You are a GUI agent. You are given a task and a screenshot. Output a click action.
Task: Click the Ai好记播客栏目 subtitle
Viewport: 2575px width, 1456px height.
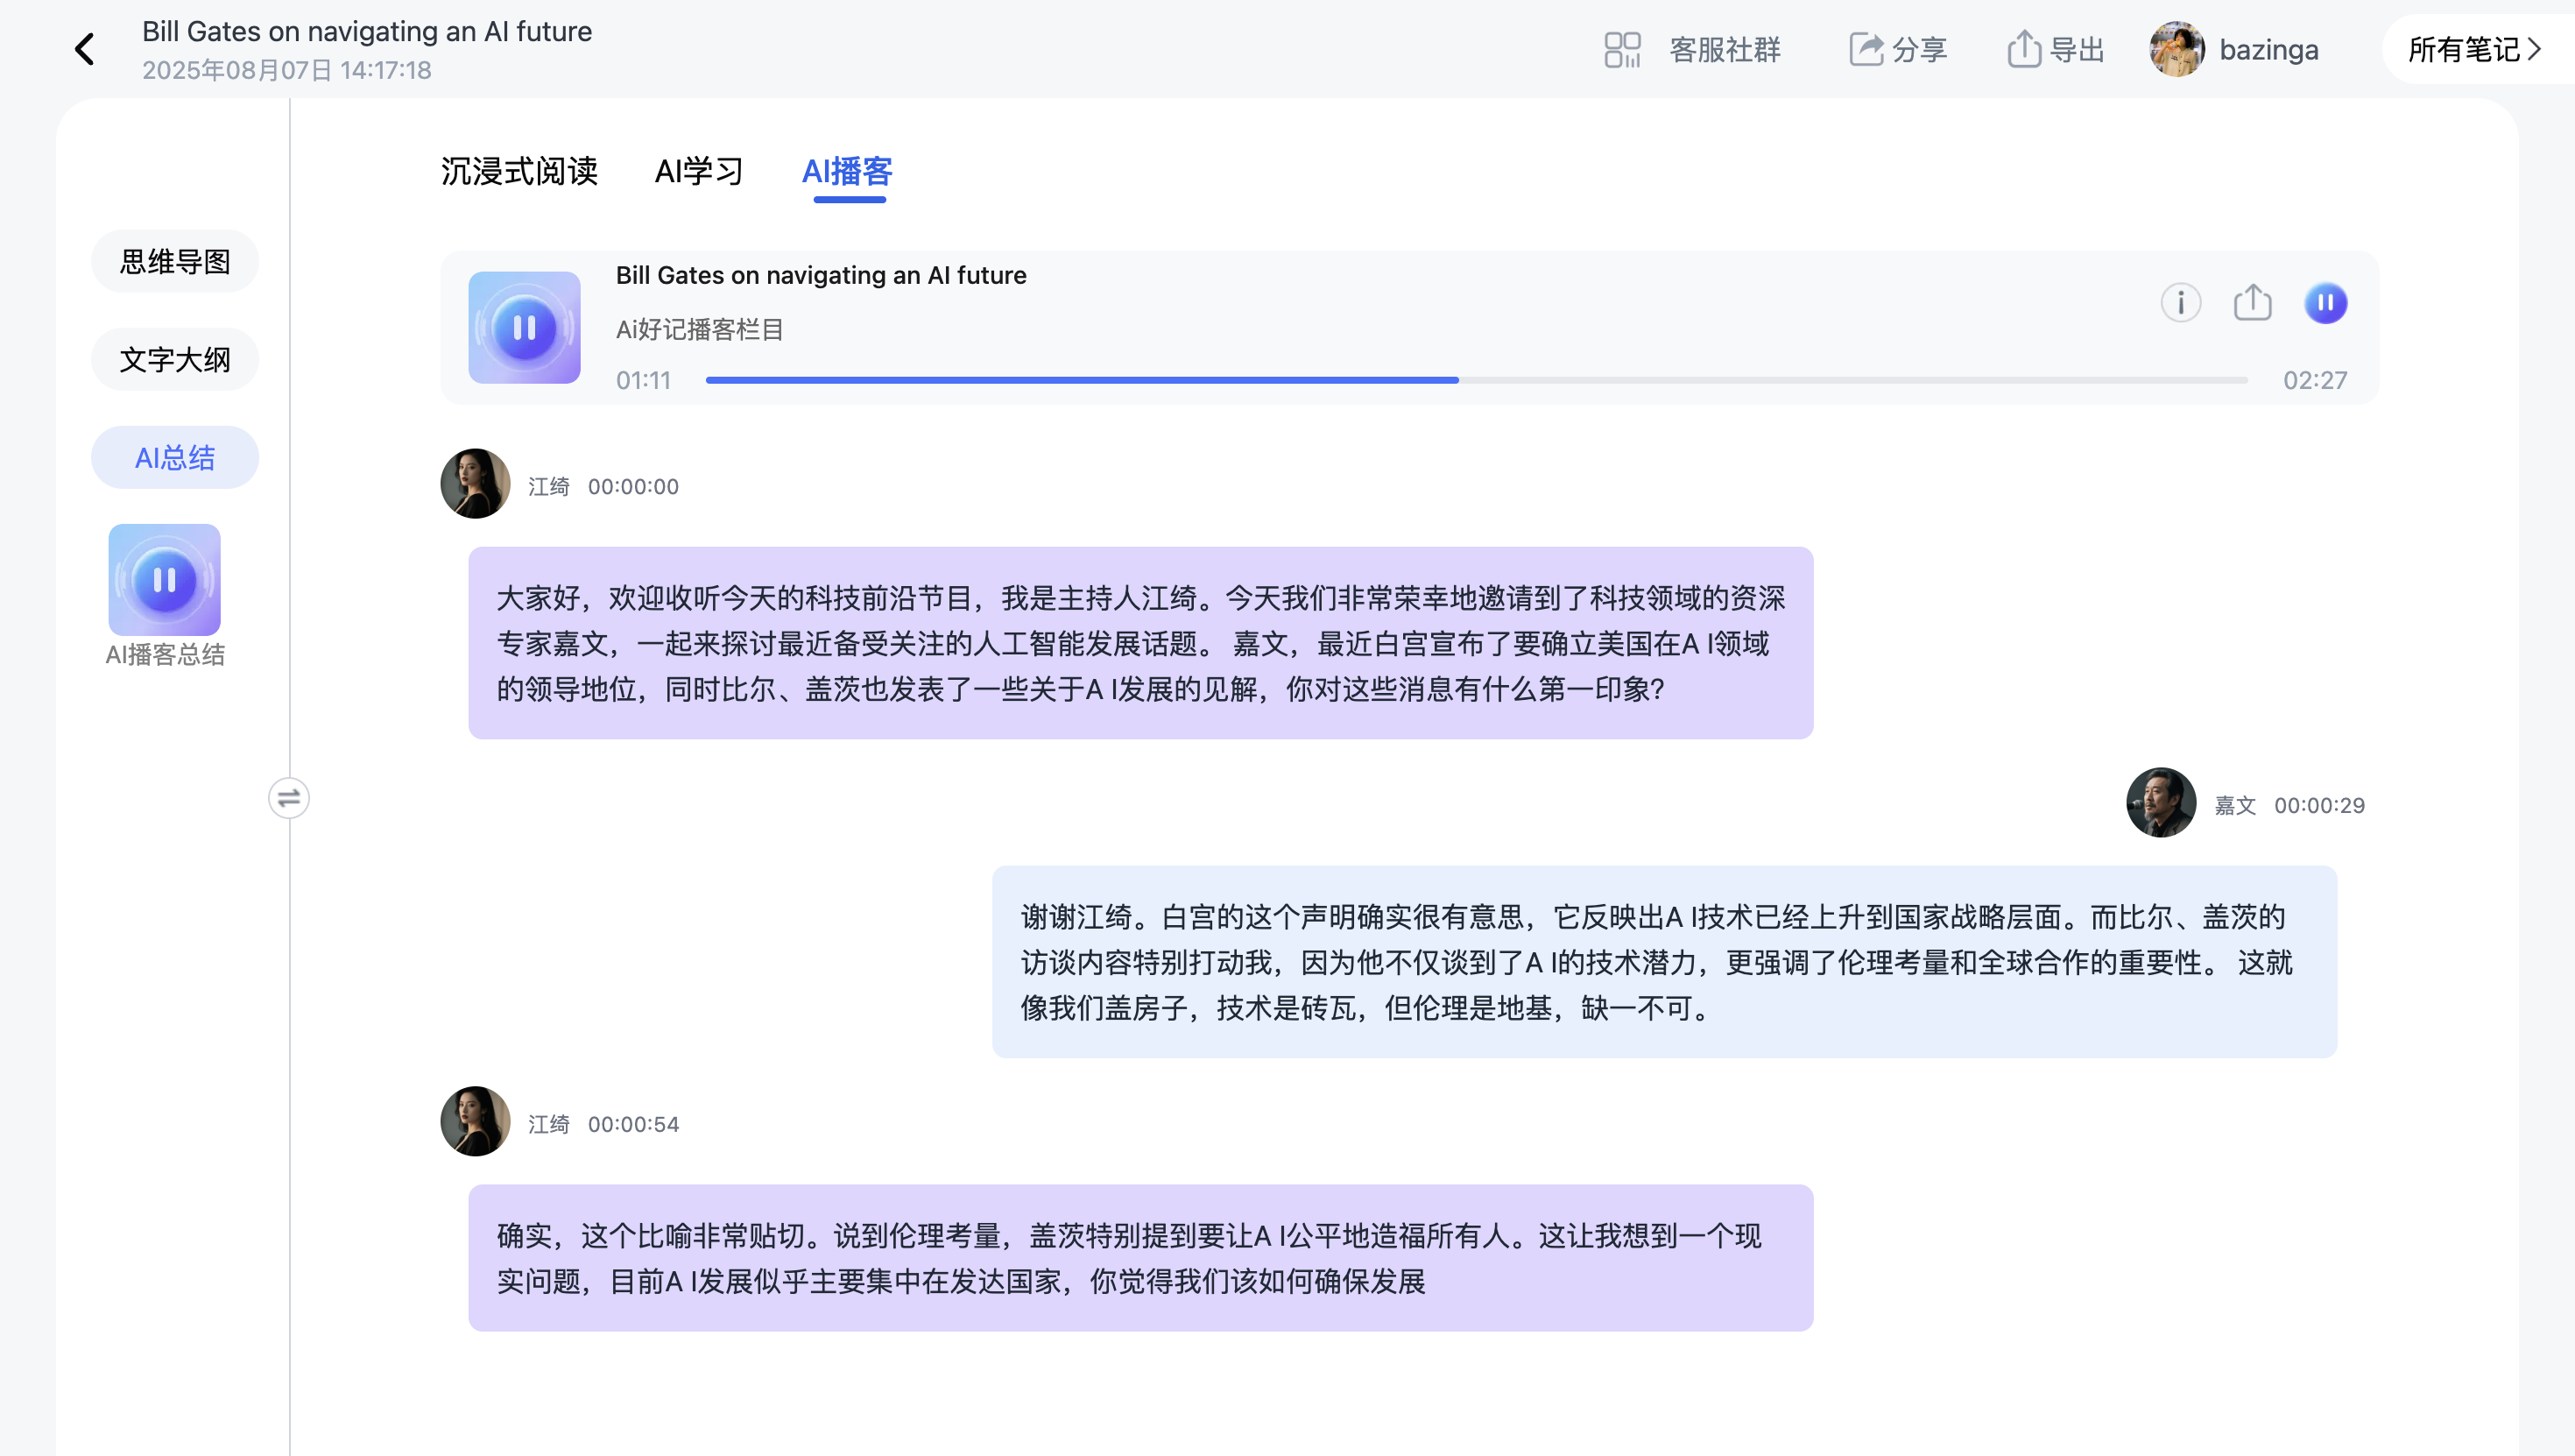(x=700, y=329)
